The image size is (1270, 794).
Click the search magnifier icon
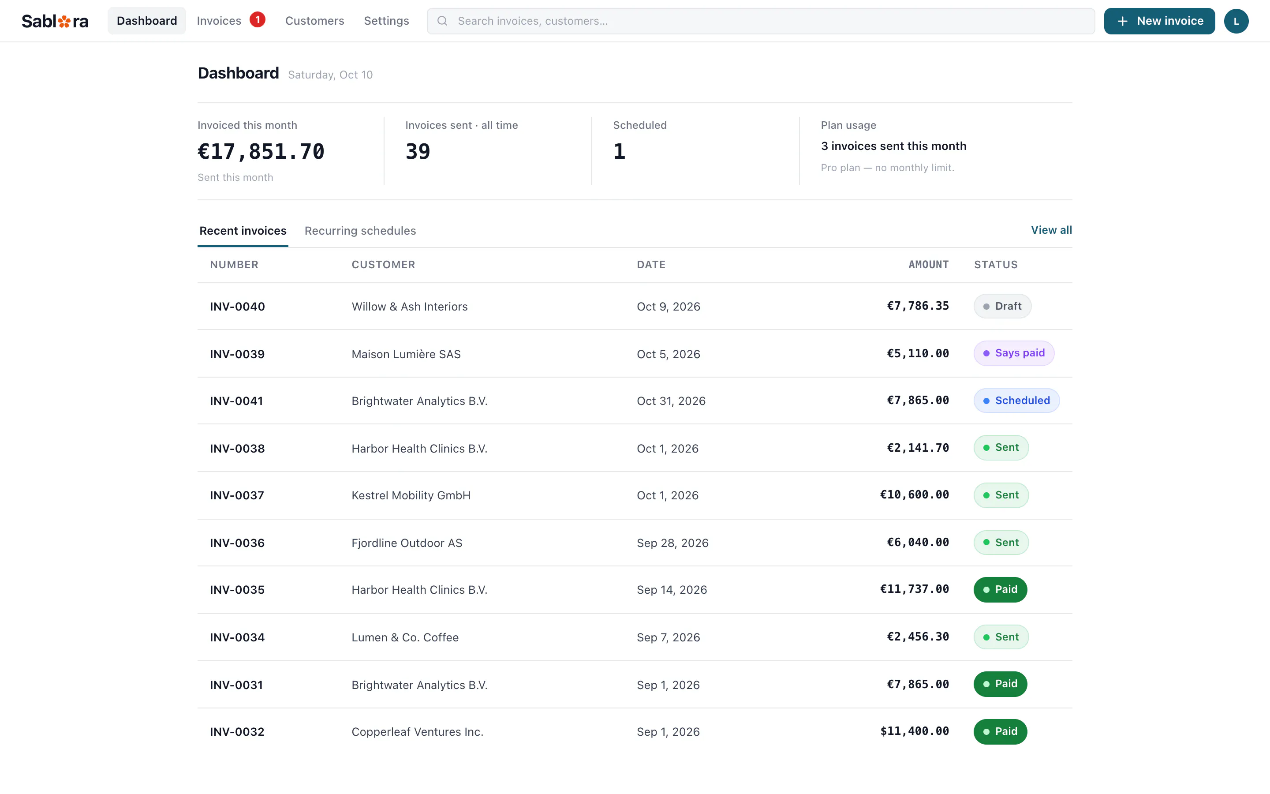[442, 21]
